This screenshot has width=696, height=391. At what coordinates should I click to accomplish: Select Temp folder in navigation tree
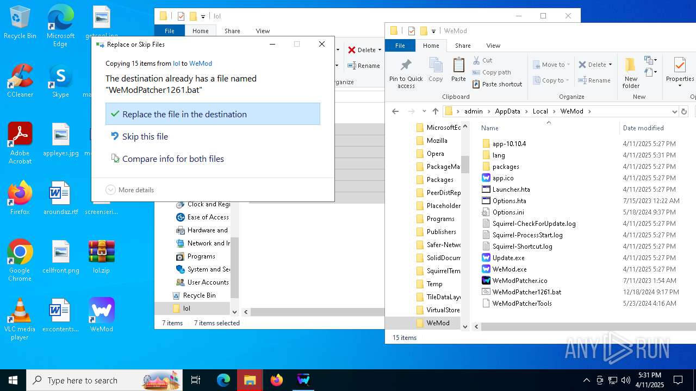coord(434,284)
